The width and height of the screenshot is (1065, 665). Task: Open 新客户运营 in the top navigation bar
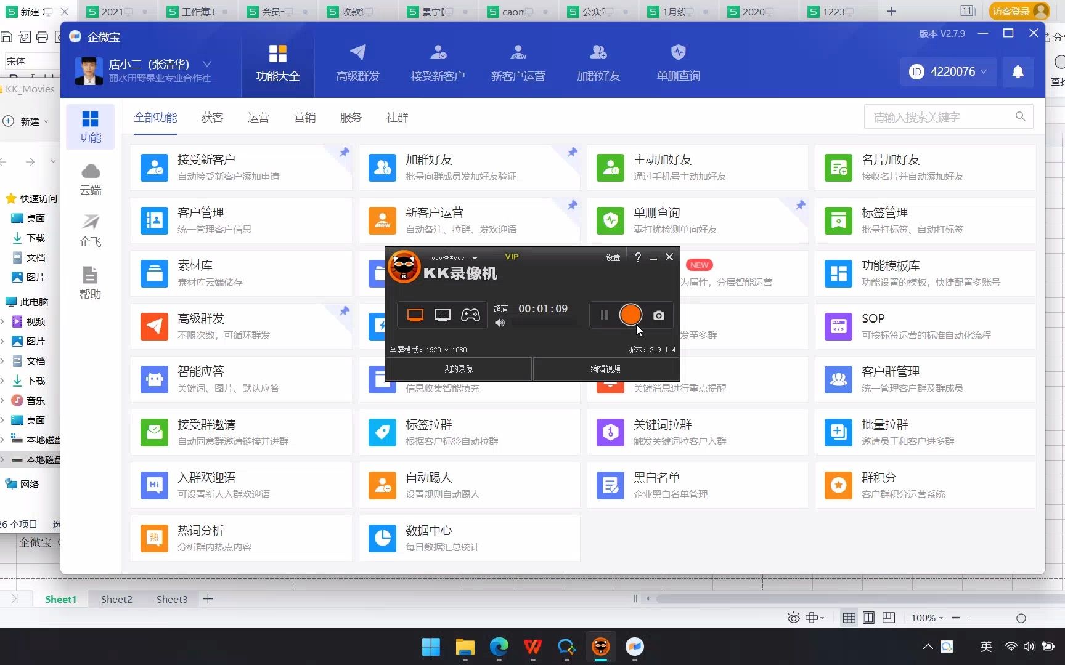pyautogui.click(x=518, y=63)
